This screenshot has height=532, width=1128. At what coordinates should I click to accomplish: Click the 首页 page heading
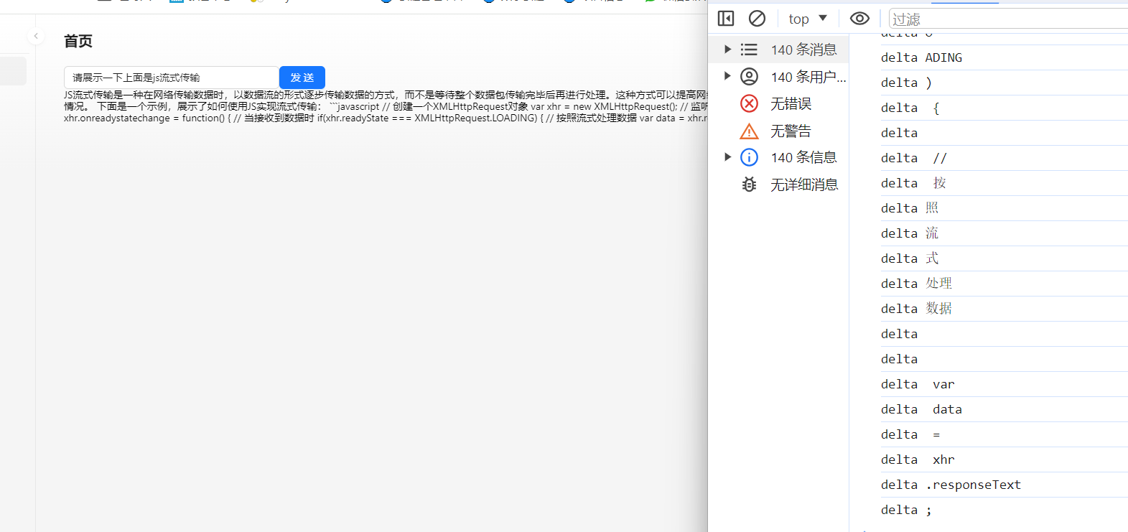[x=78, y=41]
